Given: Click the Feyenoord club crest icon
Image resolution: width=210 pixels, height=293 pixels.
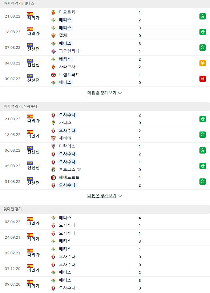Looking at the screenshot, I should tap(53, 178).
